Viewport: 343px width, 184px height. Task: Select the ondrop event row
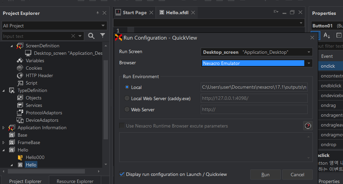(330, 144)
